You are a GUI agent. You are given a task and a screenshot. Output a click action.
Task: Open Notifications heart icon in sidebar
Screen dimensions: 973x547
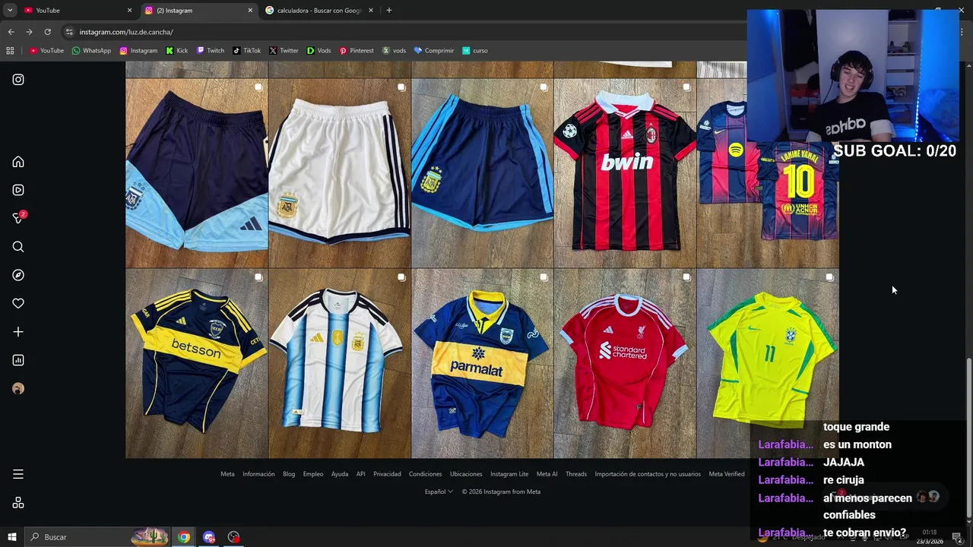(18, 303)
